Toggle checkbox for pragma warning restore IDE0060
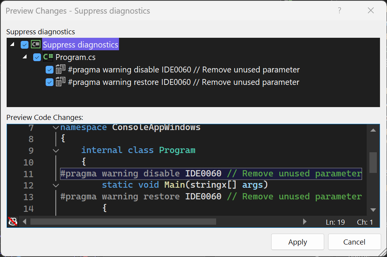This screenshot has height=257, width=387. [x=50, y=82]
